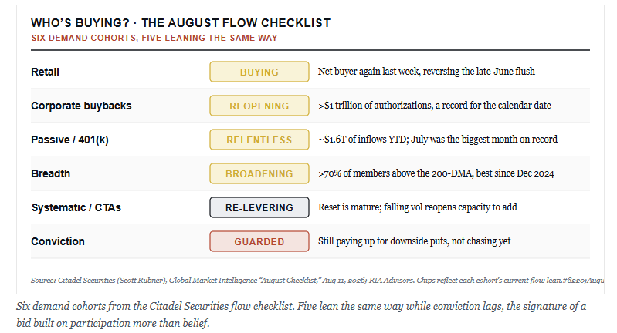Click the RELENTLESS chip beside Passive / 401(k)
Image resolution: width=617 pixels, height=333 pixels.
(x=259, y=140)
